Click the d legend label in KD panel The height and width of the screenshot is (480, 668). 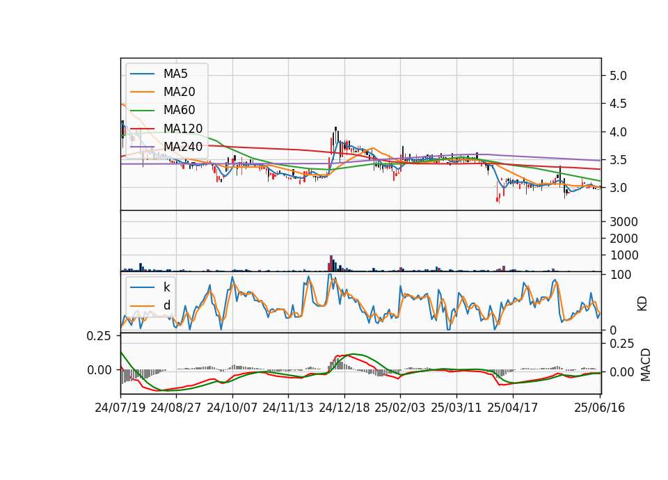(166, 305)
